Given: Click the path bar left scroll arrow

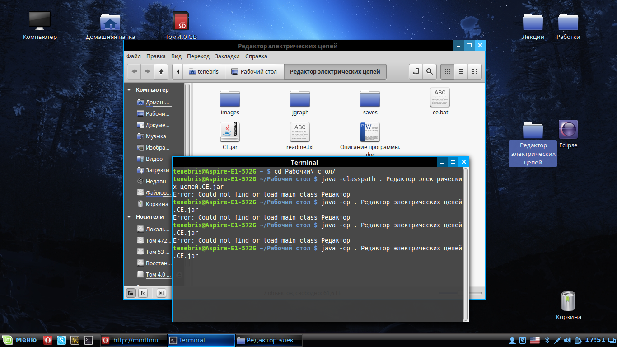Looking at the screenshot, I should (x=178, y=71).
